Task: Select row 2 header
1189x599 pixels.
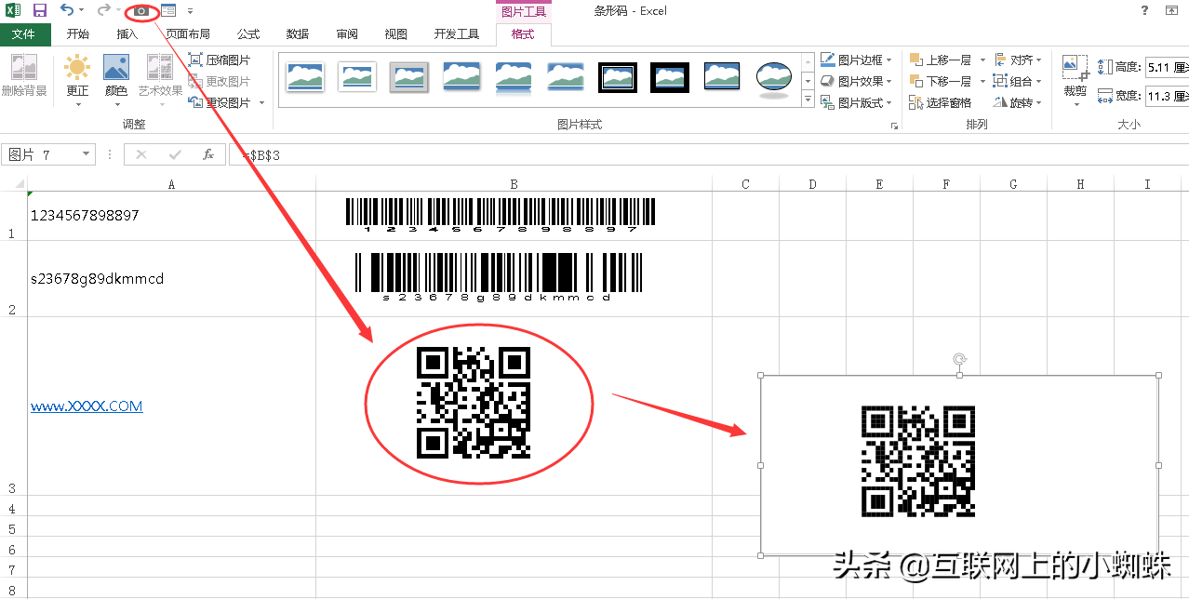Action: click(13, 279)
